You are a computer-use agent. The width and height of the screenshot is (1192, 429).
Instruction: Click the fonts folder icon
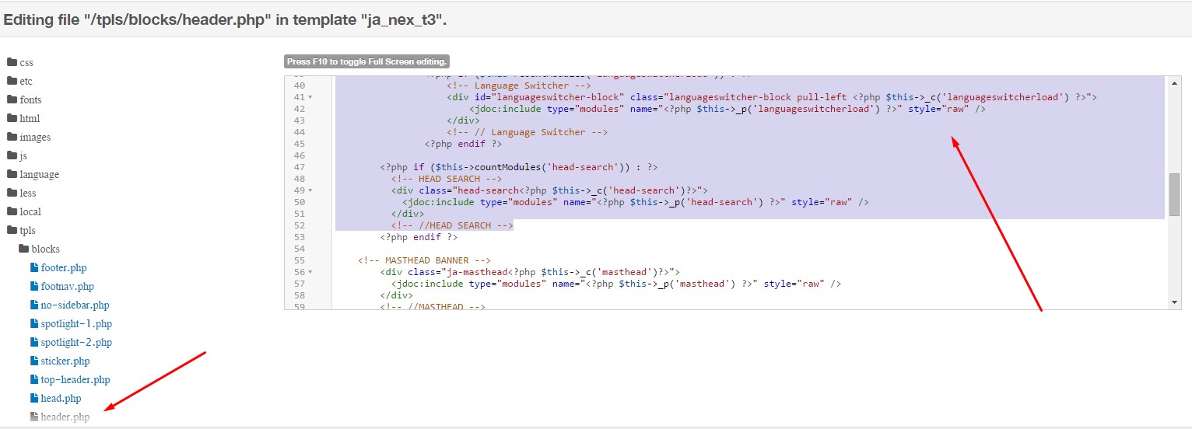[12, 99]
